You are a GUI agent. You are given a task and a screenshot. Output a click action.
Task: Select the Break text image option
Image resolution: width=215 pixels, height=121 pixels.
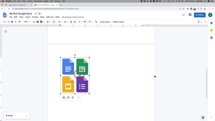(73, 97)
